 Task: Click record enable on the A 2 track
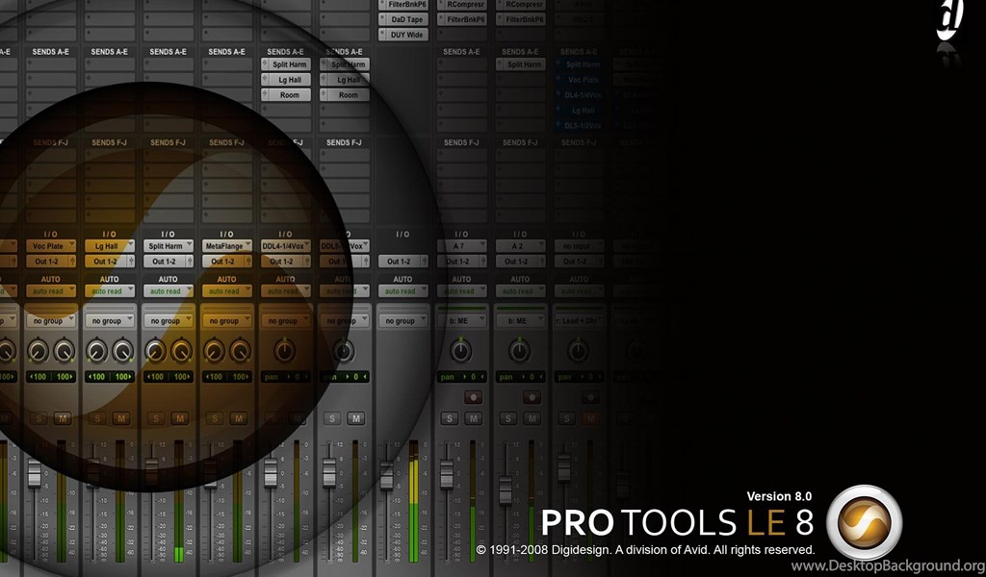531,396
